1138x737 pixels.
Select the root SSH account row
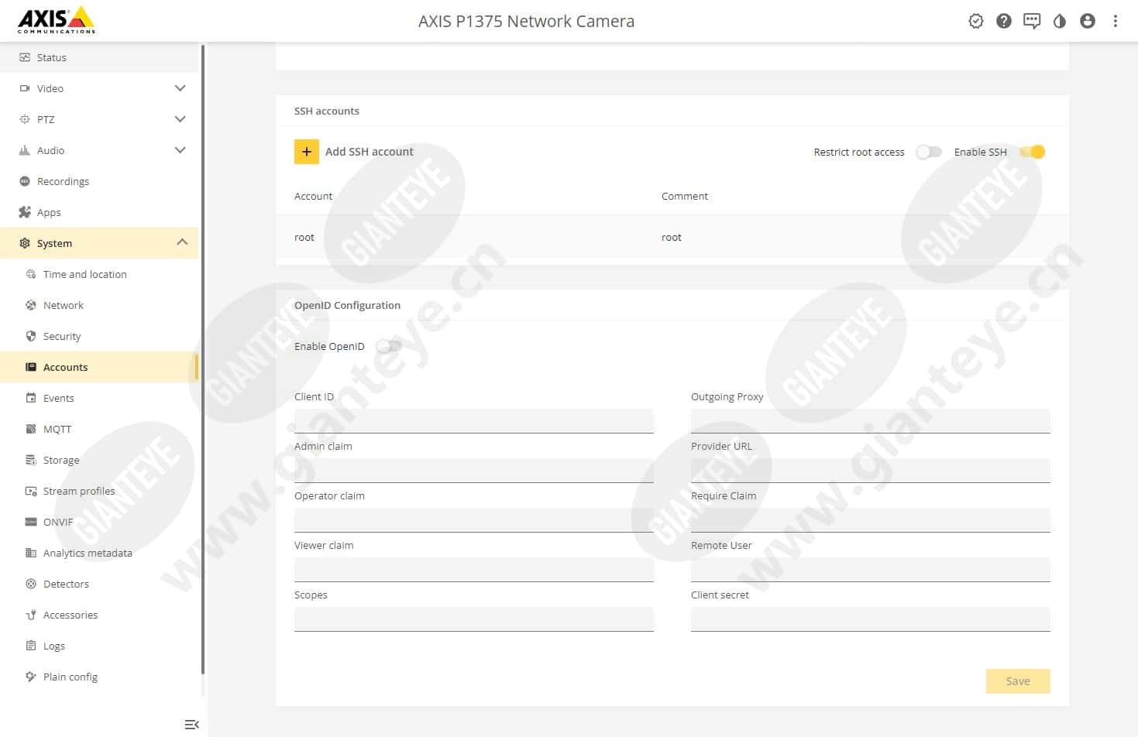(672, 237)
